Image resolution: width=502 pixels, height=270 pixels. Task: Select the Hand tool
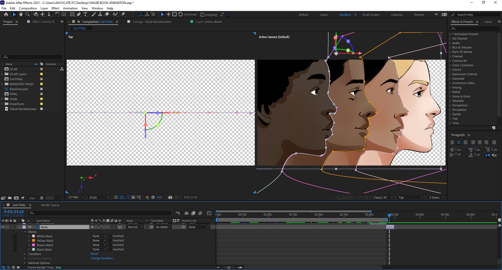point(21,14)
